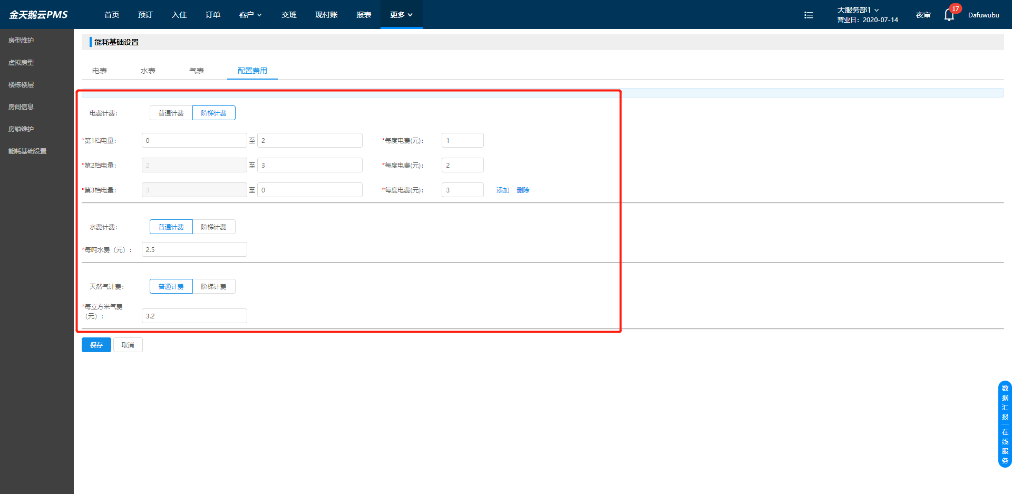The width and height of the screenshot is (1012, 494).
Task: Select 能耗基础设置 in the sidebar
Action: tap(27, 151)
